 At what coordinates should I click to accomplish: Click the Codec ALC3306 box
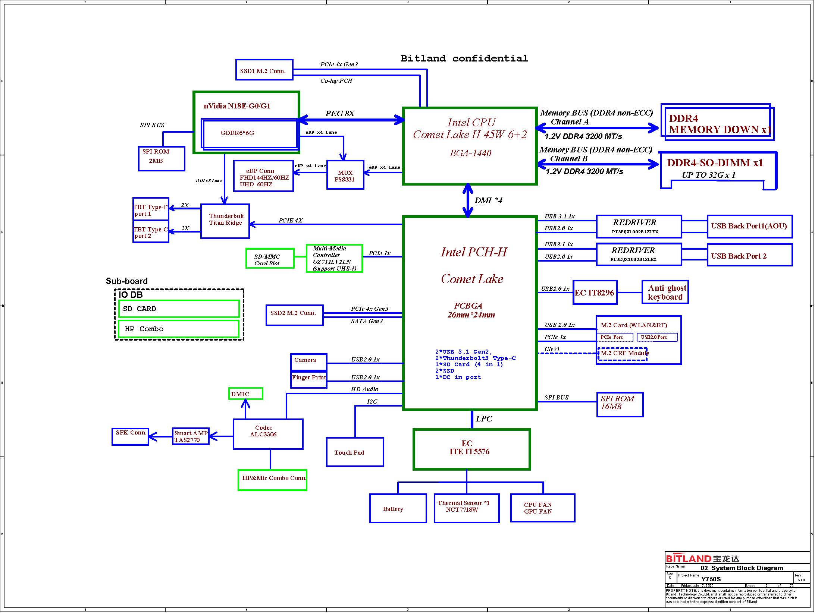tap(268, 434)
